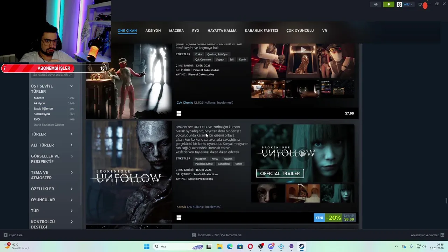
Task: Open the İndirmeler download icon
Action: point(194,235)
